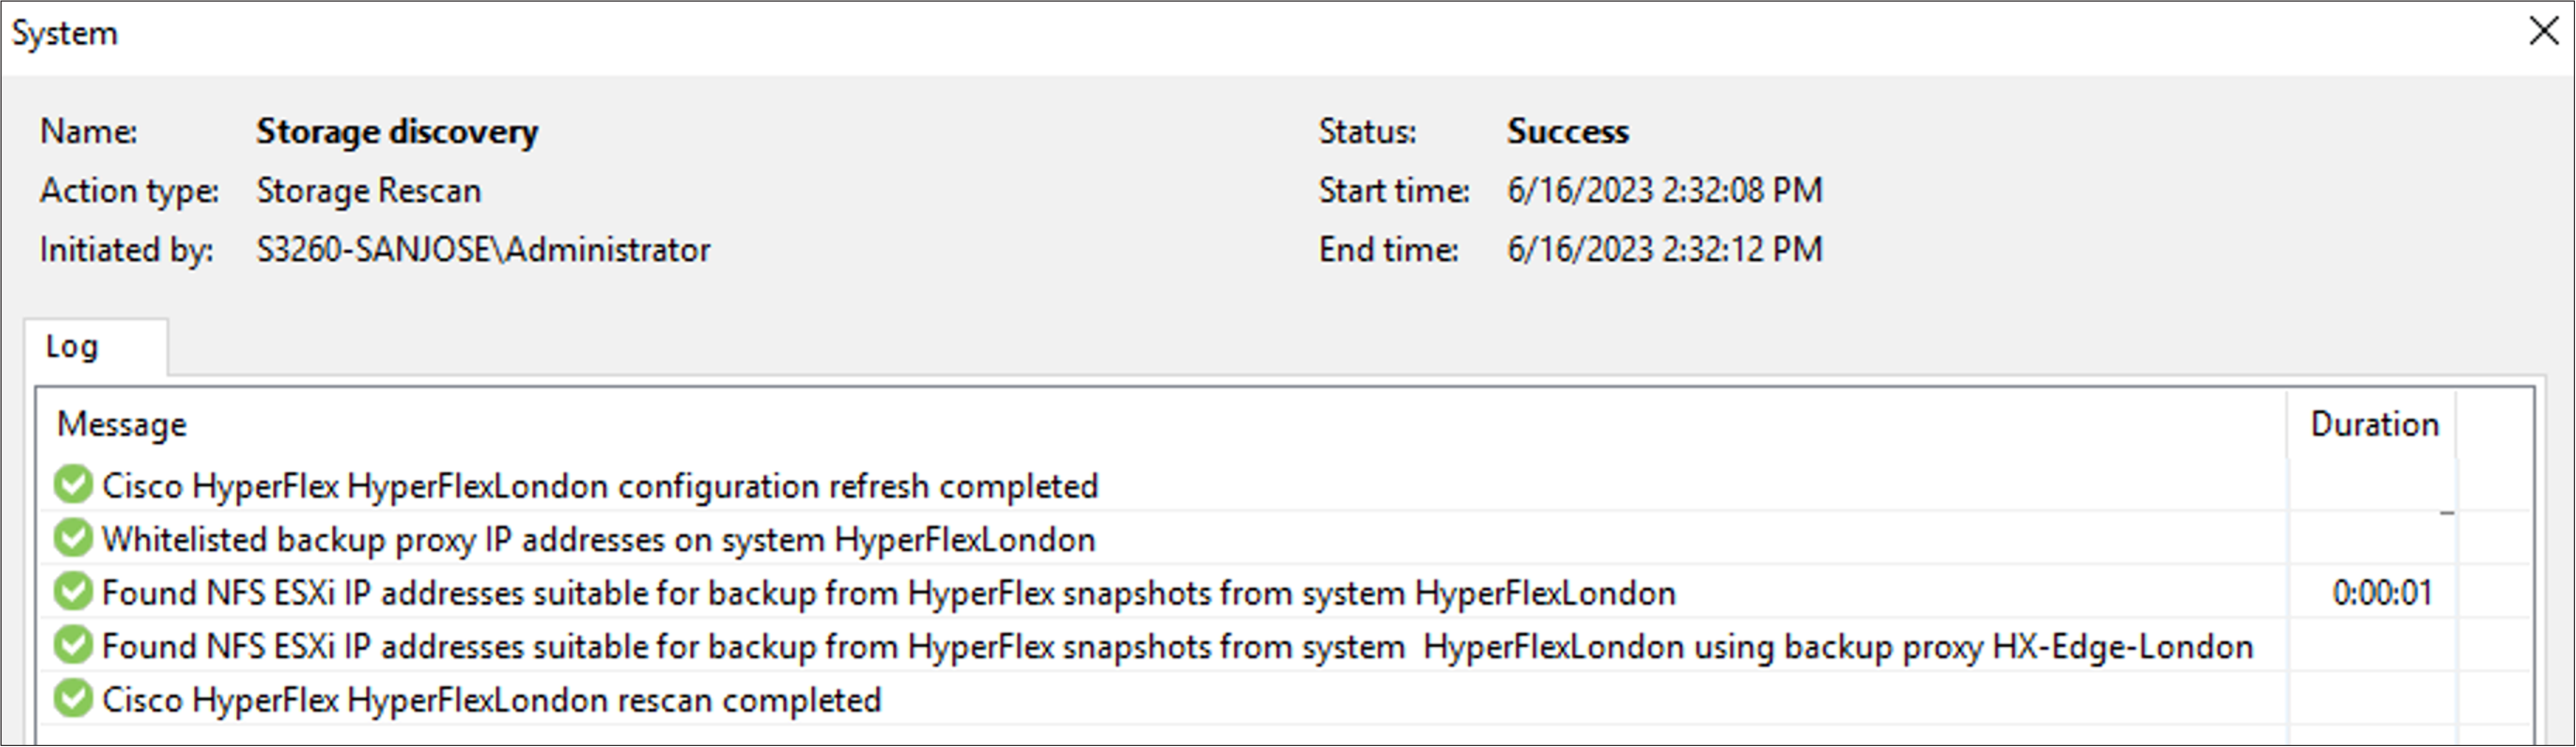Click success icon for configuration refresh completed
Image resolution: width=2576 pixels, height=747 pixels.
pos(73,485)
